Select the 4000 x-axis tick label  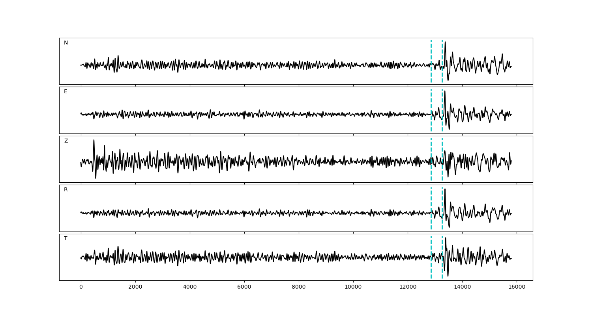coord(190,287)
